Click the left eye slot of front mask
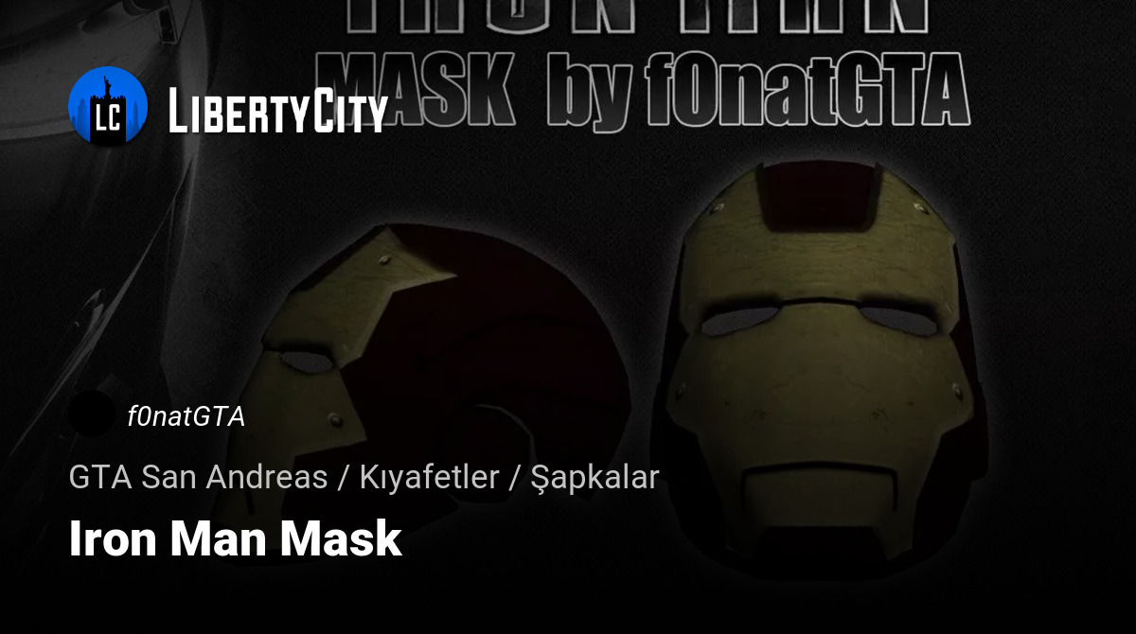This screenshot has height=634, width=1136. pos(740,320)
